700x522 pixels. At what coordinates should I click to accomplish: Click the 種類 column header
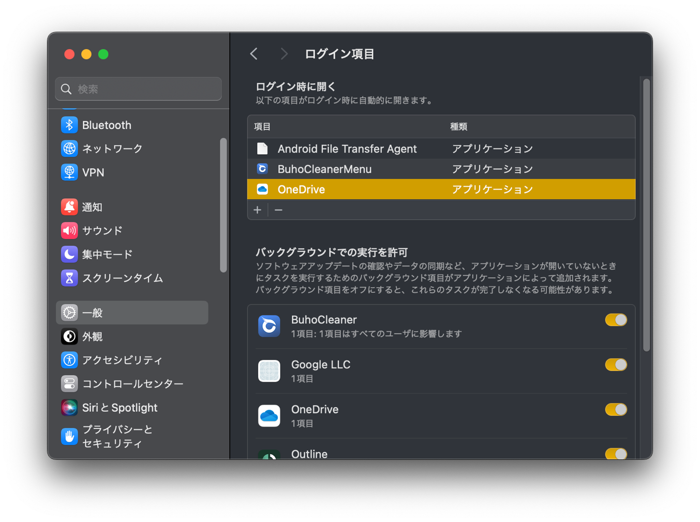[x=458, y=127]
